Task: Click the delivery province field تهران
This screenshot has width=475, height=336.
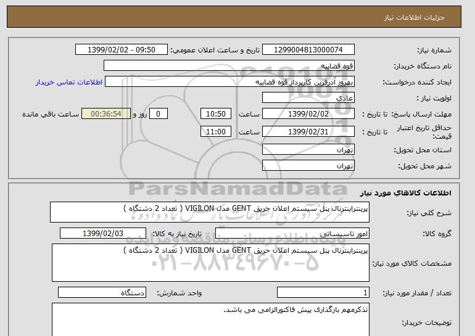Action: click(x=308, y=150)
